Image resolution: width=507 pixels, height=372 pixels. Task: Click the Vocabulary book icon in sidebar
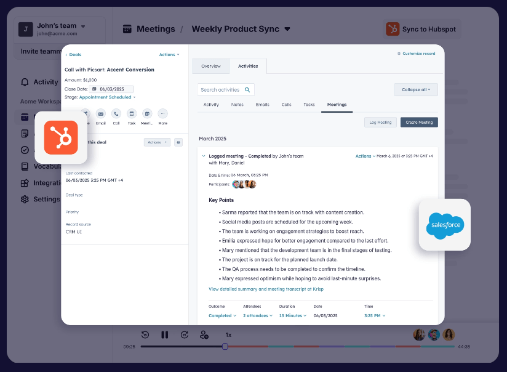coord(25,166)
